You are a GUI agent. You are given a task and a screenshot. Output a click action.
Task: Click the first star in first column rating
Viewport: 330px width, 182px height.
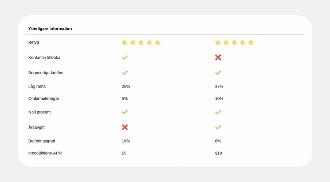point(125,43)
